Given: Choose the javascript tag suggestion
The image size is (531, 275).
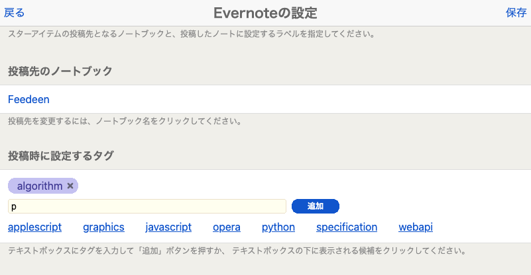Looking at the screenshot, I should (168, 227).
